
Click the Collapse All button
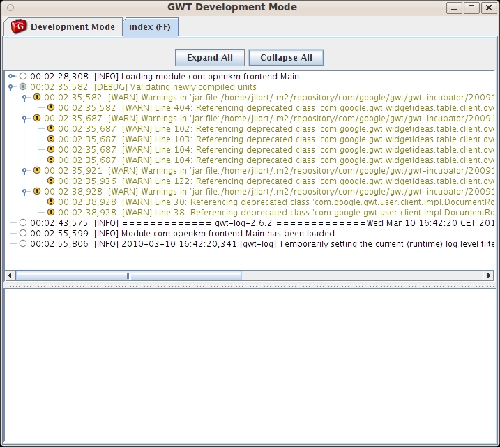(286, 58)
